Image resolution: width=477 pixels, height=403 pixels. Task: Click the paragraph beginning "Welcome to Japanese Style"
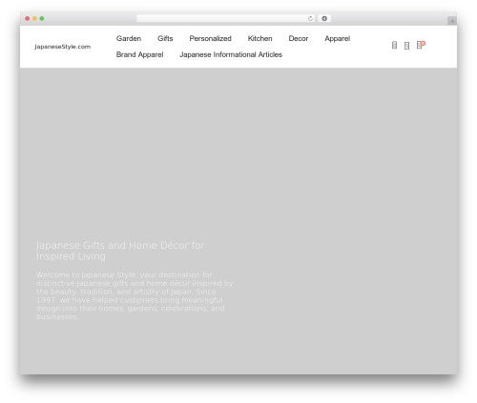click(135, 295)
